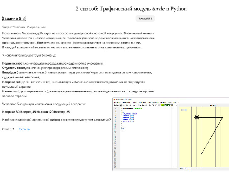This screenshot has height=172, width=229.
Task: Click the New program icon in Kumir toolbar
Action: 114,105
